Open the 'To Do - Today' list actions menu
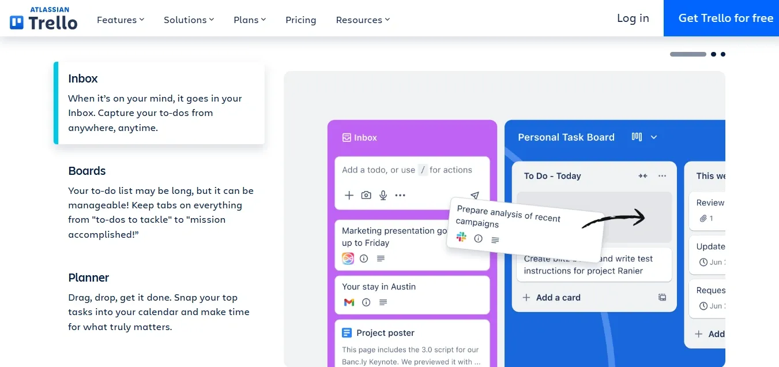 661,175
